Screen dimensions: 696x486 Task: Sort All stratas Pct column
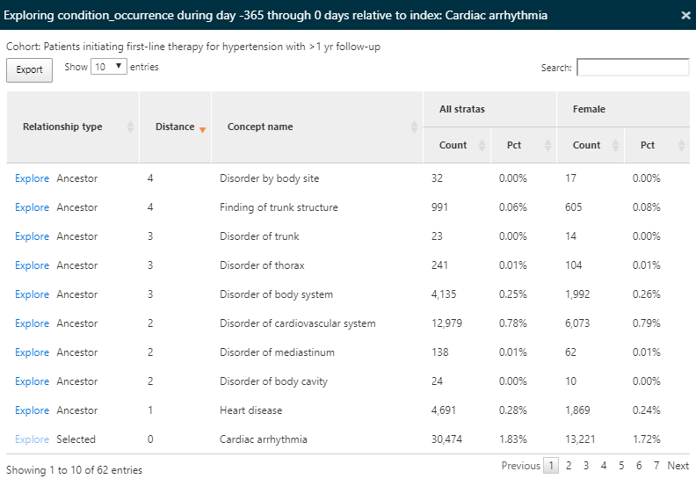(x=524, y=145)
